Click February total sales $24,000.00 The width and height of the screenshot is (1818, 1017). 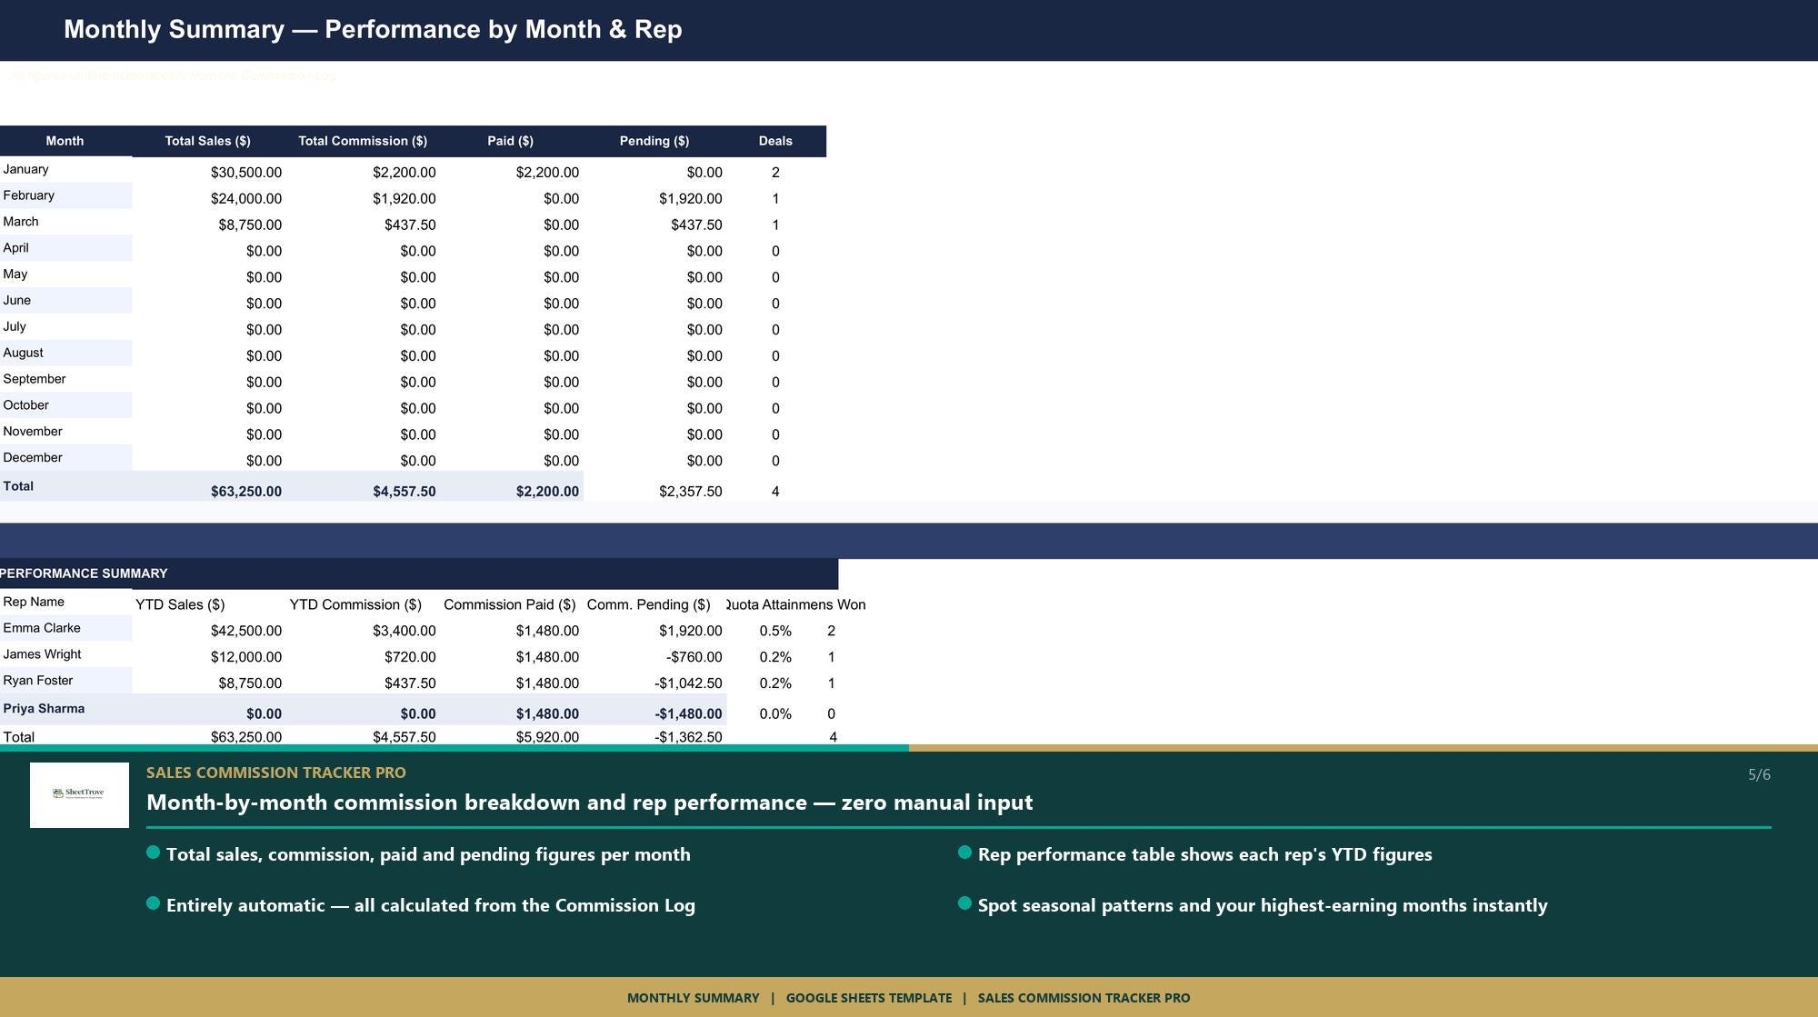(x=246, y=199)
